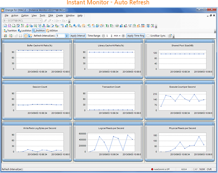
Task: Click the Apply Interval button
Action: pos(78,36)
